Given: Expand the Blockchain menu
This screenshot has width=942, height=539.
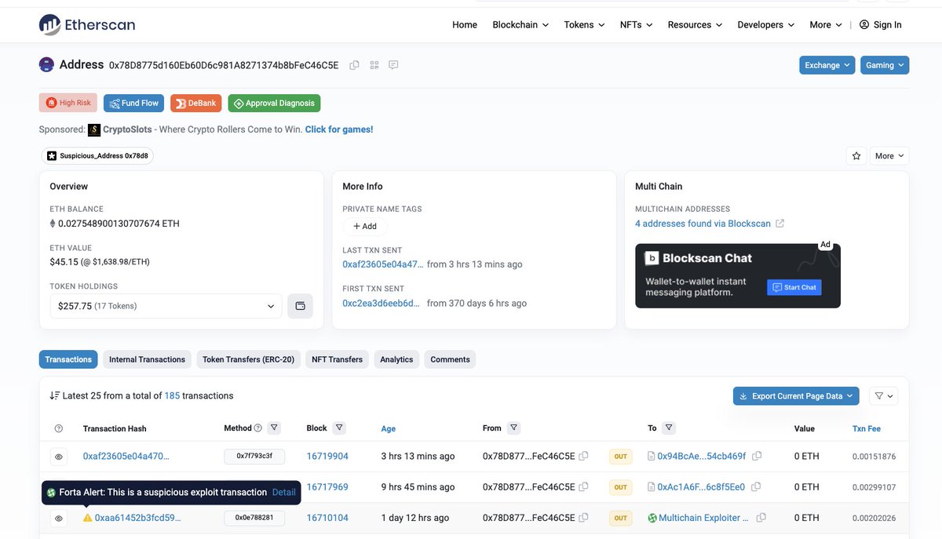Looking at the screenshot, I should [x=520, y=24].
